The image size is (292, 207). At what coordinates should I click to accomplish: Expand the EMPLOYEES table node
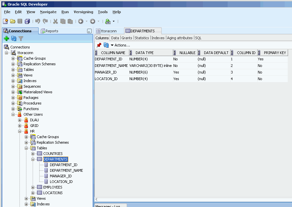[33, 187]
